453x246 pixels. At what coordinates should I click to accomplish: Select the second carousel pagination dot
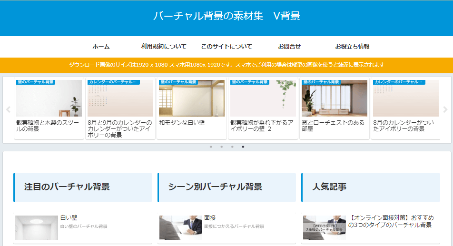pos(222,147)
